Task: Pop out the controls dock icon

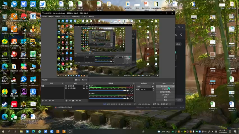Action: pyautogui.click(x=174, y=83)
